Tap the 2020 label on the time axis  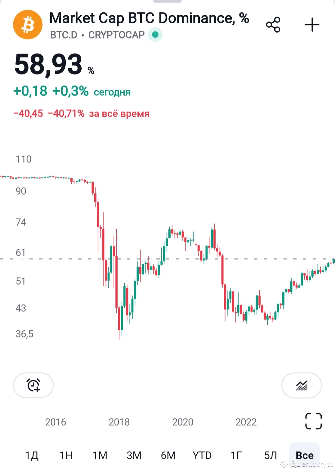point(183,422)
